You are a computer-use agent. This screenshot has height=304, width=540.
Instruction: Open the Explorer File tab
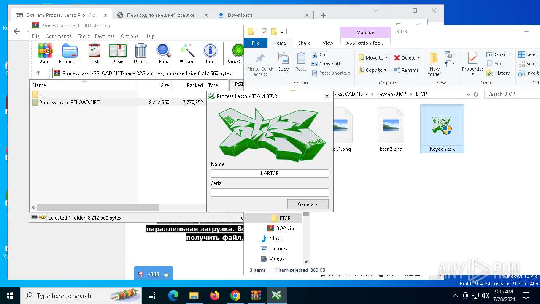pyautogui.click(x=256, y=43)
